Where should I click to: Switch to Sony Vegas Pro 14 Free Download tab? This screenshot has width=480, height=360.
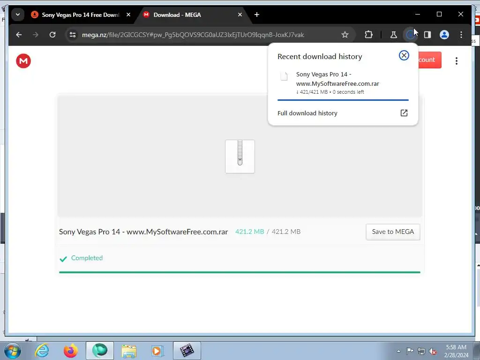point(81,15)
